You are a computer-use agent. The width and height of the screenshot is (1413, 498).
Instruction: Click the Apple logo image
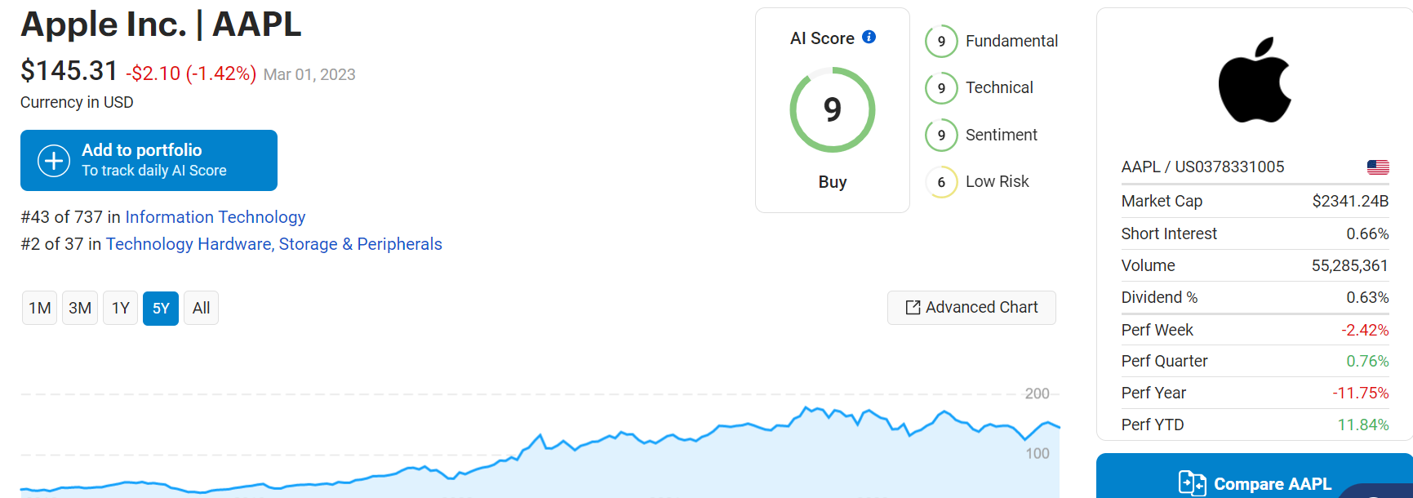(x=1255, y=79)
